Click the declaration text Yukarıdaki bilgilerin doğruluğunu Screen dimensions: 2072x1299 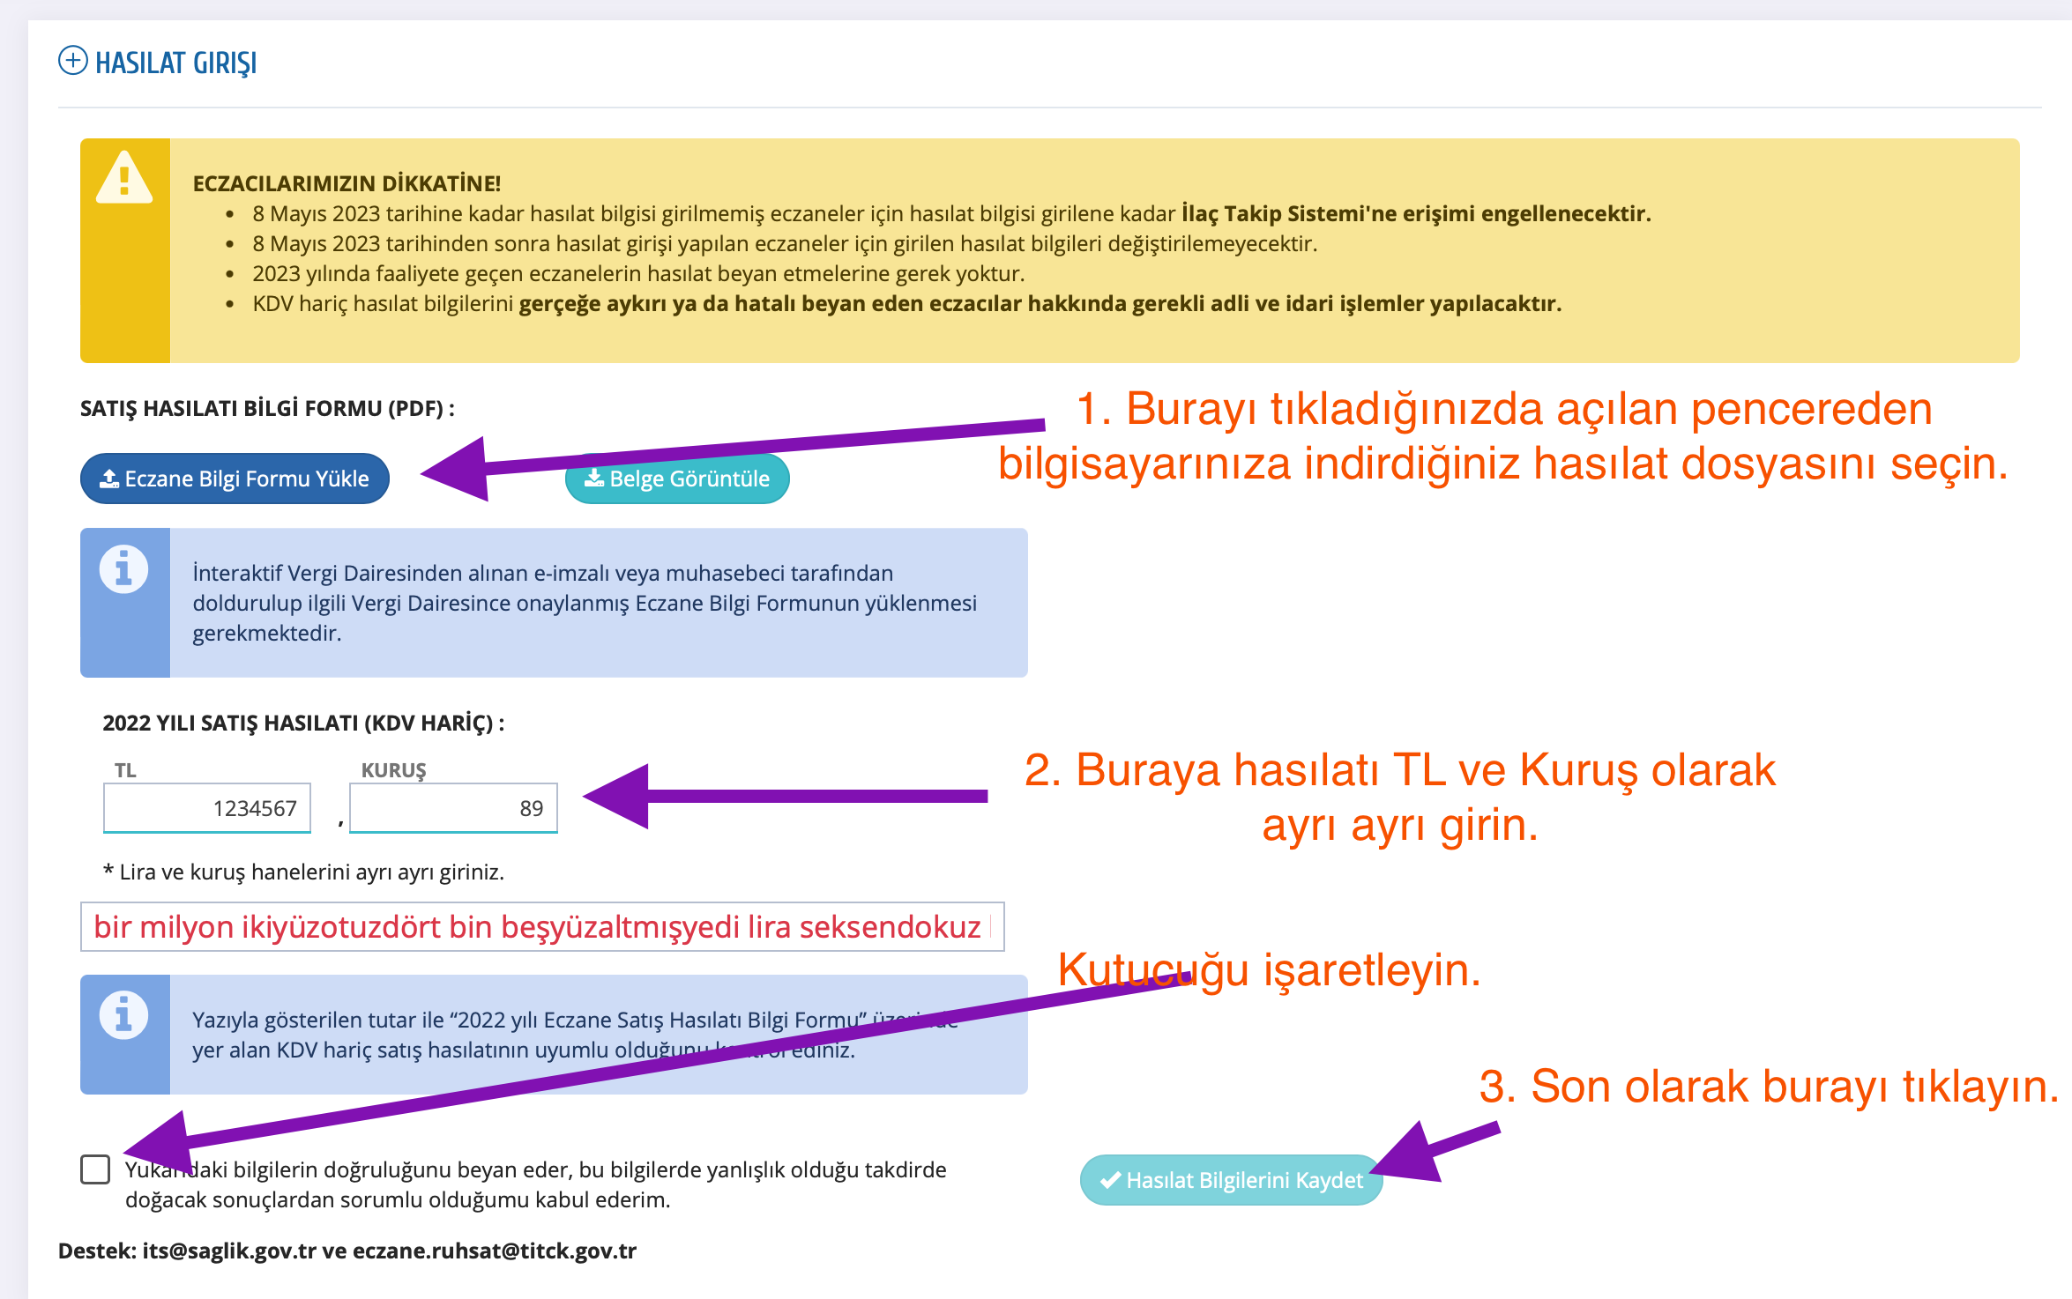(x=536, y=1184)
